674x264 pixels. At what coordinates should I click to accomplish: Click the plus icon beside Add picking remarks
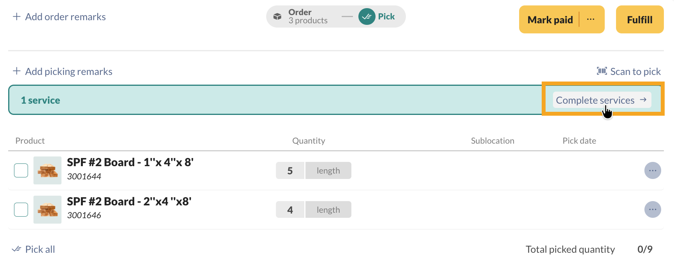pyautogui.click(x=16, y=71)
